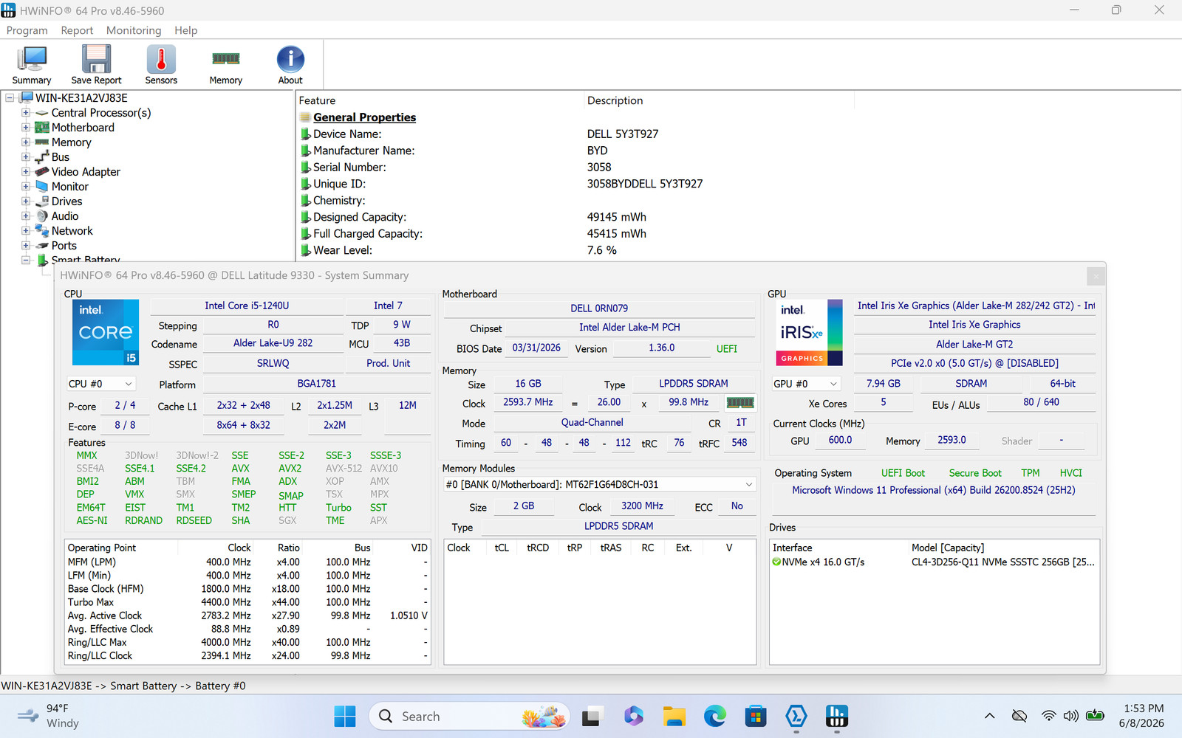Select the Network tree icon
This screenshot has width=1182, height=738.
pyautogui.click(x=42, y=231)
